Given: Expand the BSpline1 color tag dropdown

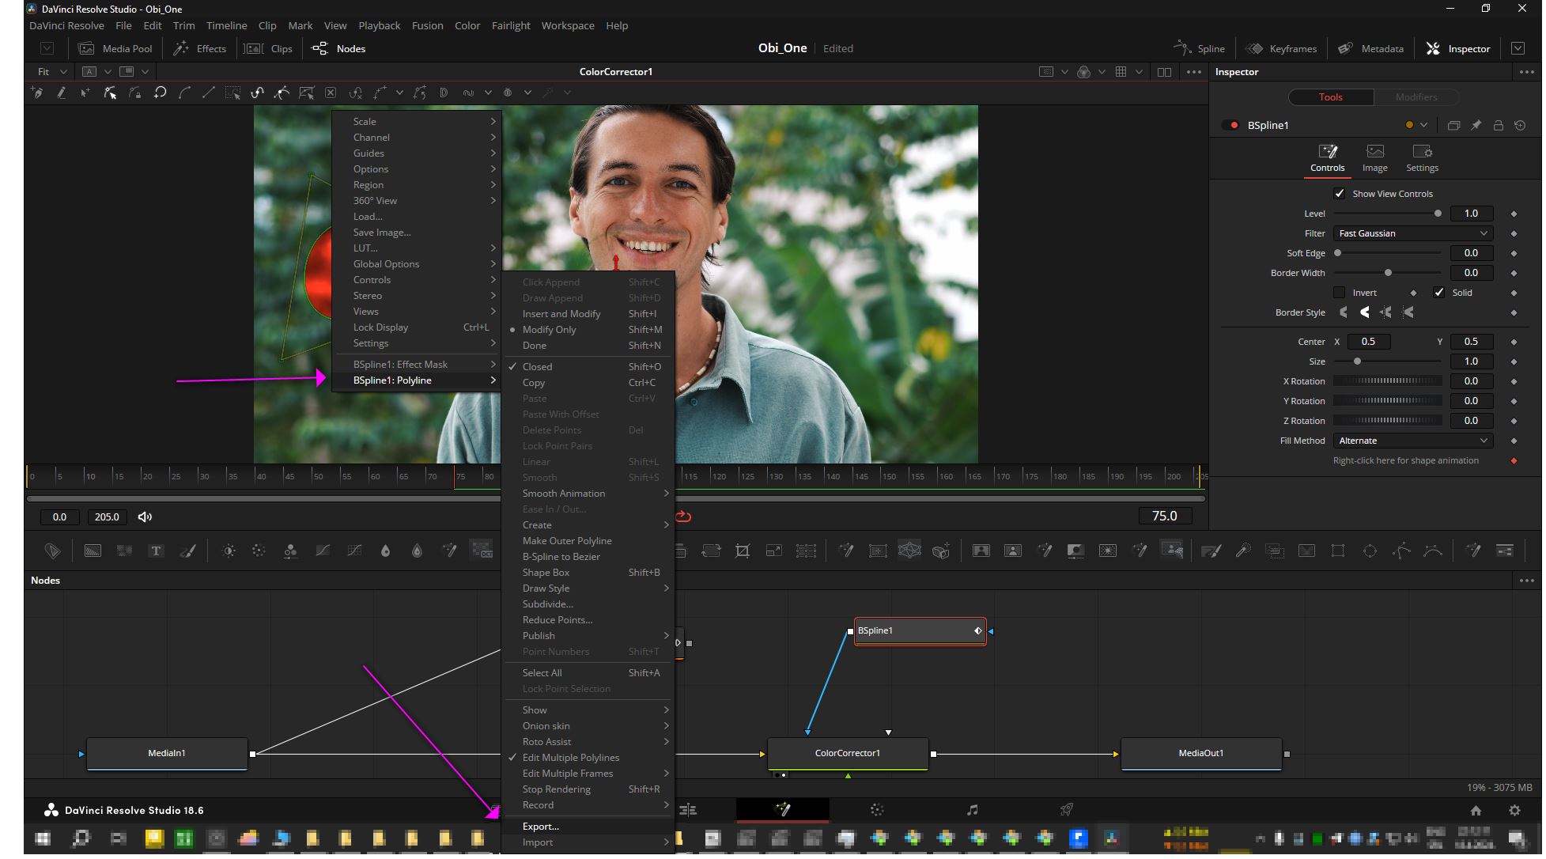Looking at the screenshot, I should (1423, 125).
